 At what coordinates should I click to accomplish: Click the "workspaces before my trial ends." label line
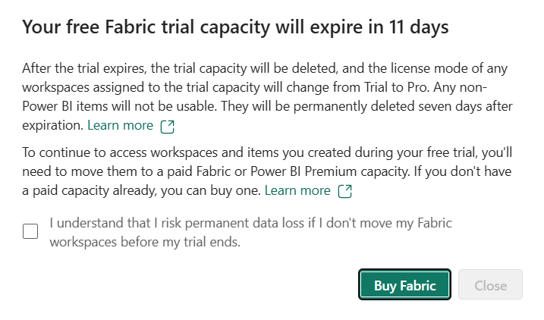point(145,242)
